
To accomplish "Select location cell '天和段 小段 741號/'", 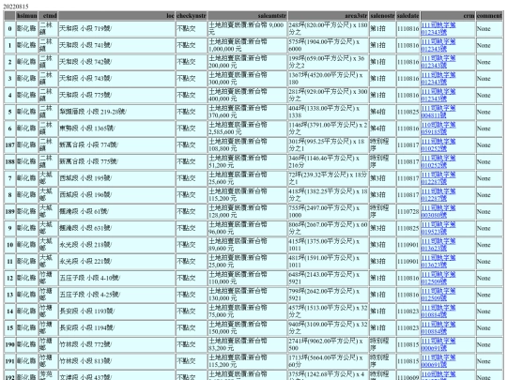I will (x=116, y=46).
